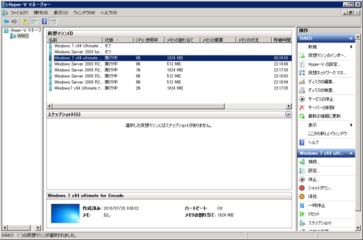Sort by the メモリの割り当て column header
The image size is (363, 240).
pos(182,40)
